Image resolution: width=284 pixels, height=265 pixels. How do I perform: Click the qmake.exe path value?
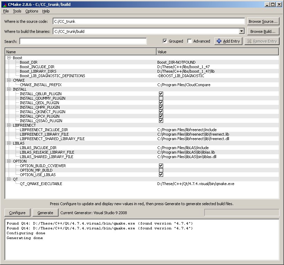(x=196, y=184)
